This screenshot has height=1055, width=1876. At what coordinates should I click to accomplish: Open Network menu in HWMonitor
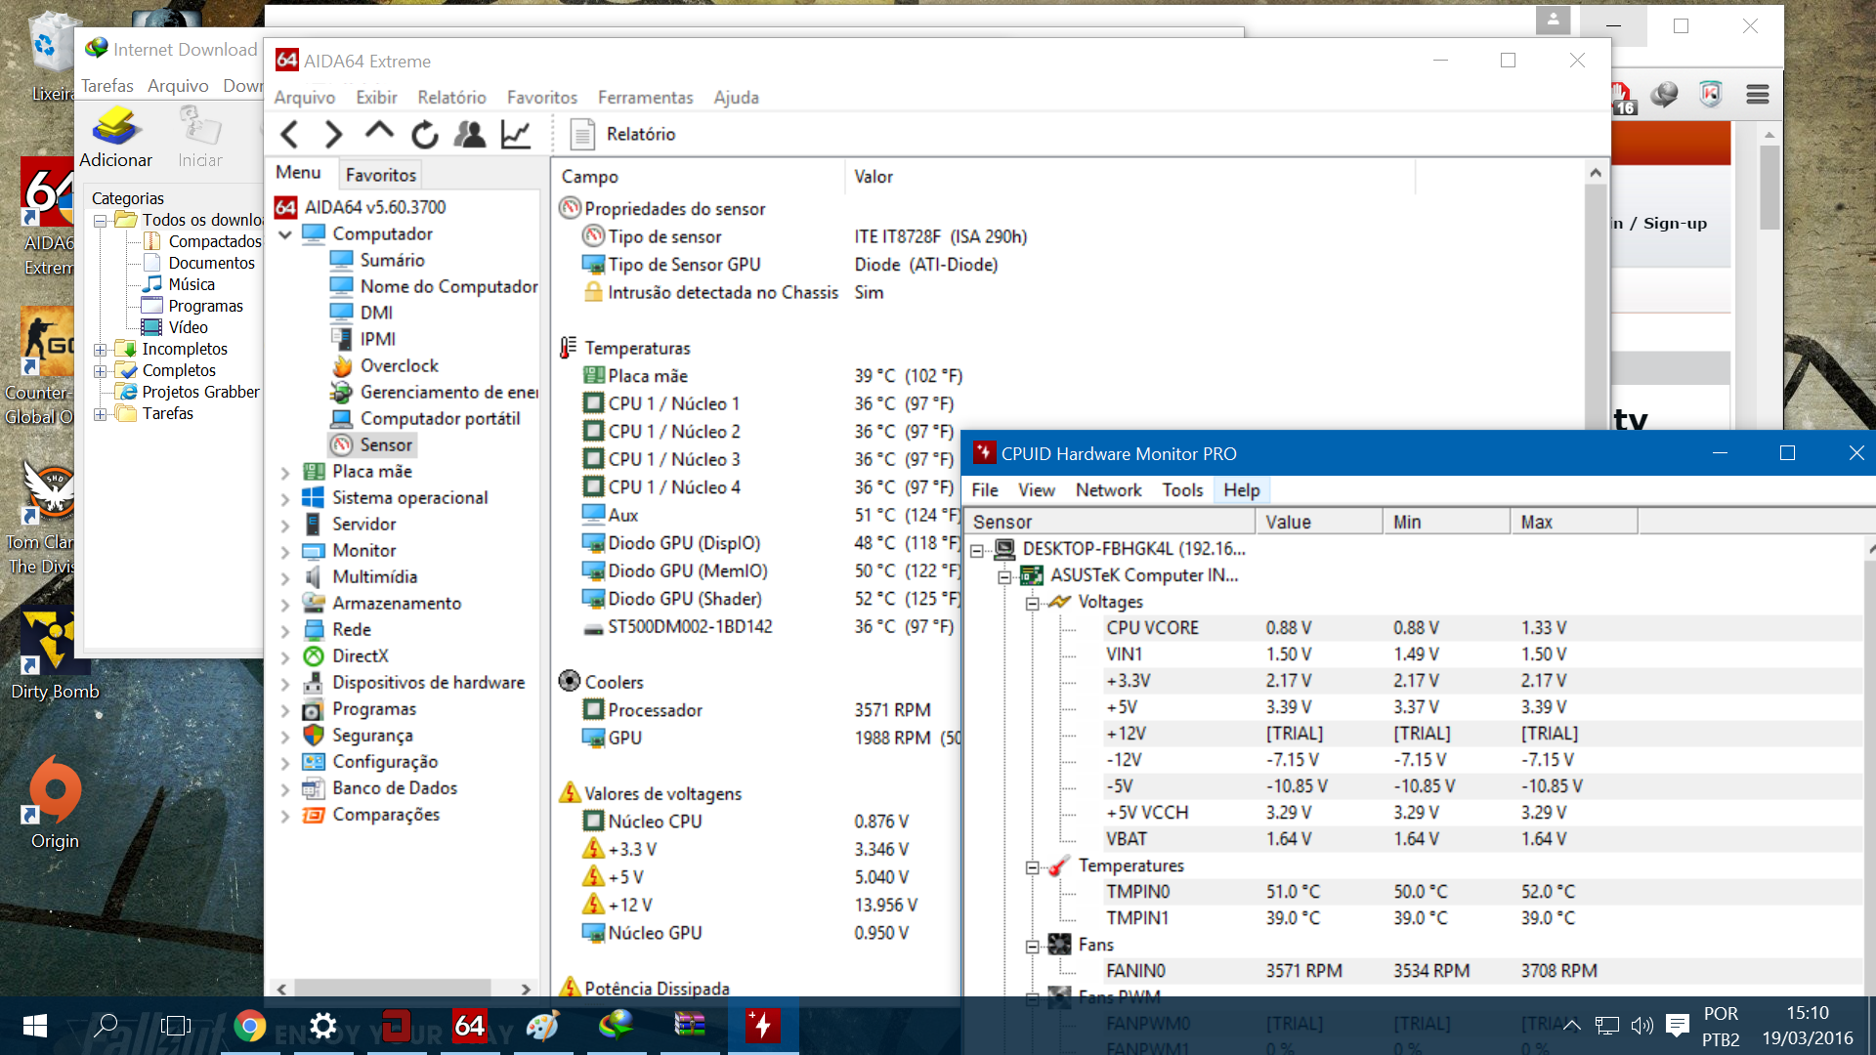click(x=1108, y=490)
